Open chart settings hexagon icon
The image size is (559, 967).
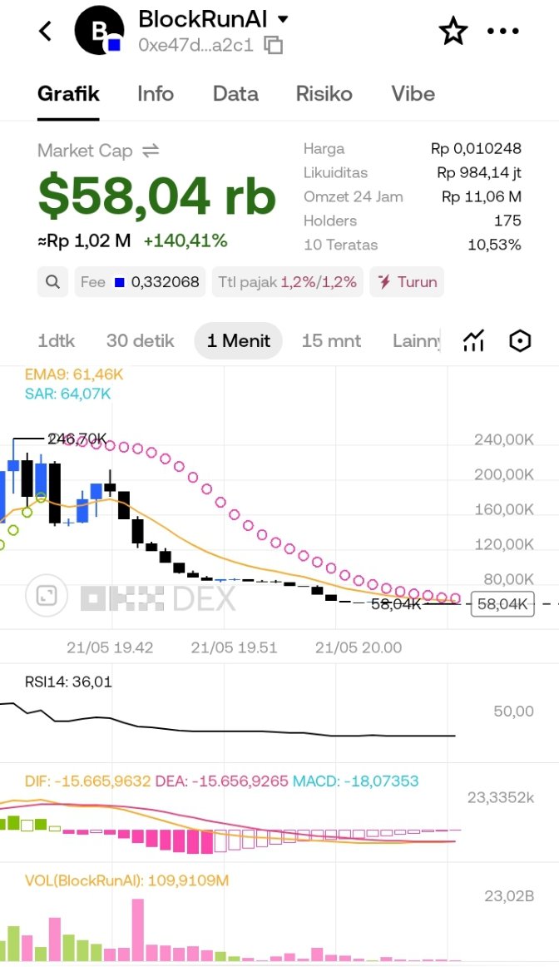pyautogui.click(x=520, y=340)
